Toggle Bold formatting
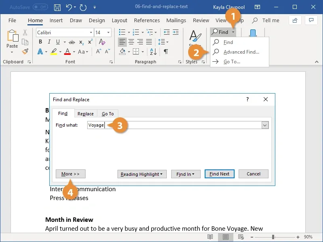 tap(40, 42)
